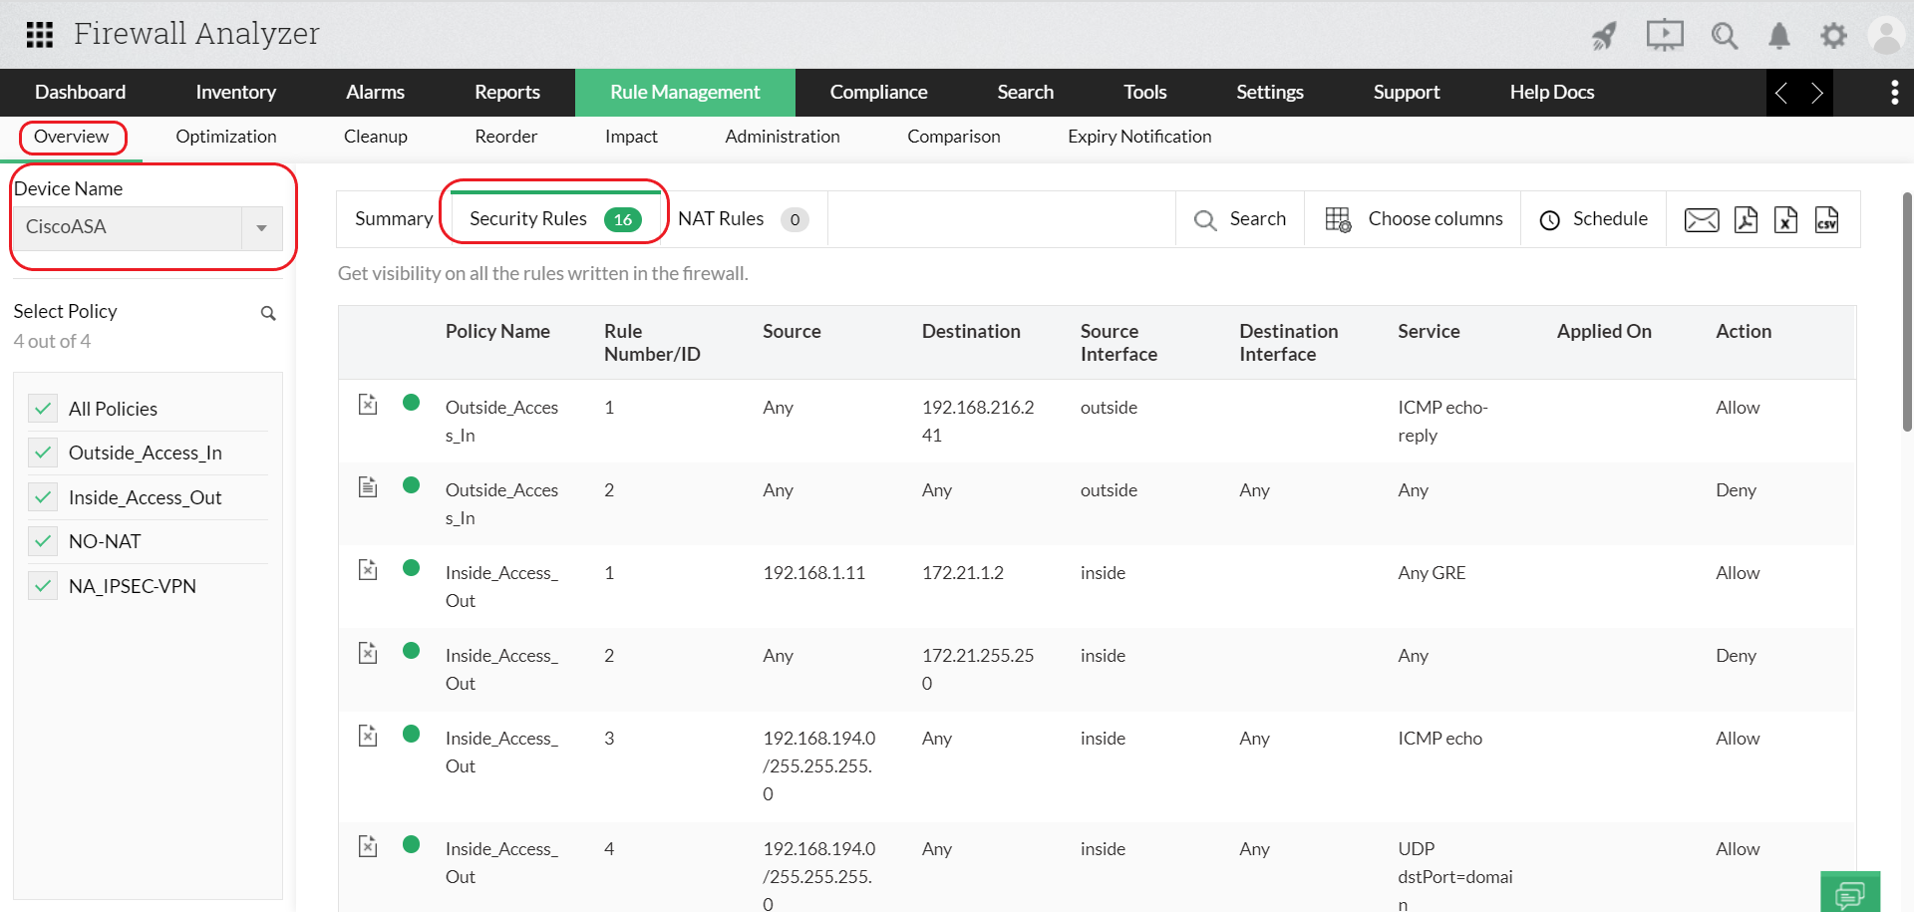Open the Device Name dropdown arrow
This screenshot has width=1914, height=912.
pyautogui.click(x=262, y=228)
